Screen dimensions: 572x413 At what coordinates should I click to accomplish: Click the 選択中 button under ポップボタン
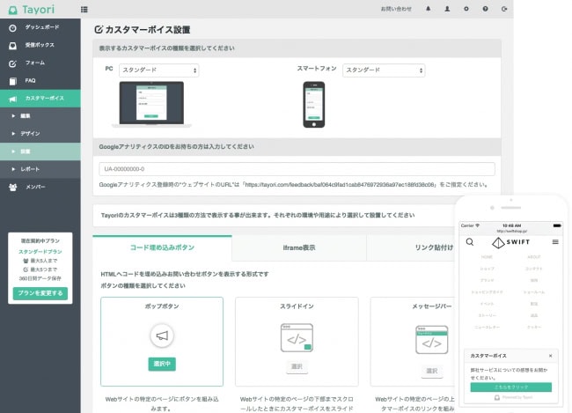click(161, 364)
